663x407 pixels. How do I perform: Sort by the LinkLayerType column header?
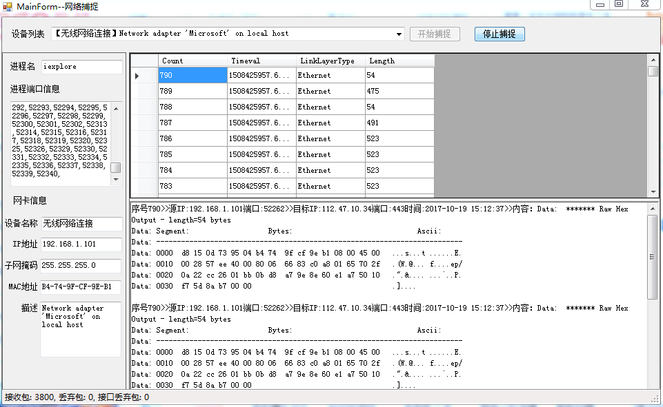pyautogui.click(x=330, y=61)
